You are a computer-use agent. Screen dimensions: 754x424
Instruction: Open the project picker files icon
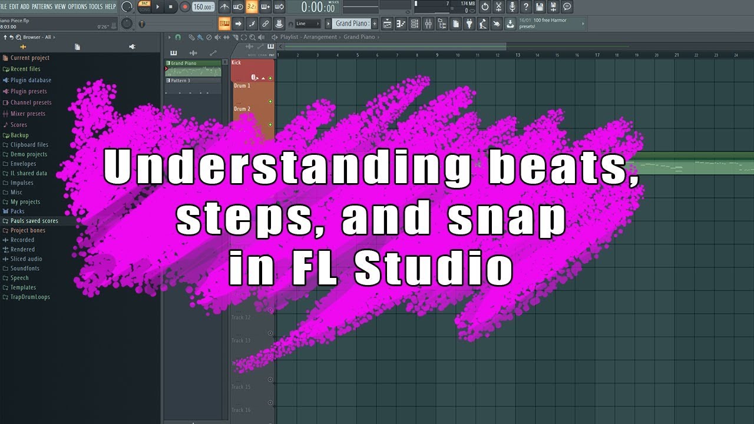click(x=455, y=24)
